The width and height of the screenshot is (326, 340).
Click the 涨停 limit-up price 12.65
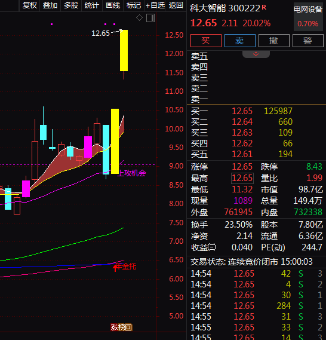[x=242, y=167]
